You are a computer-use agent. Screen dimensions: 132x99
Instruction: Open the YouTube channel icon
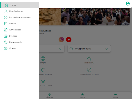pos(69,40)
